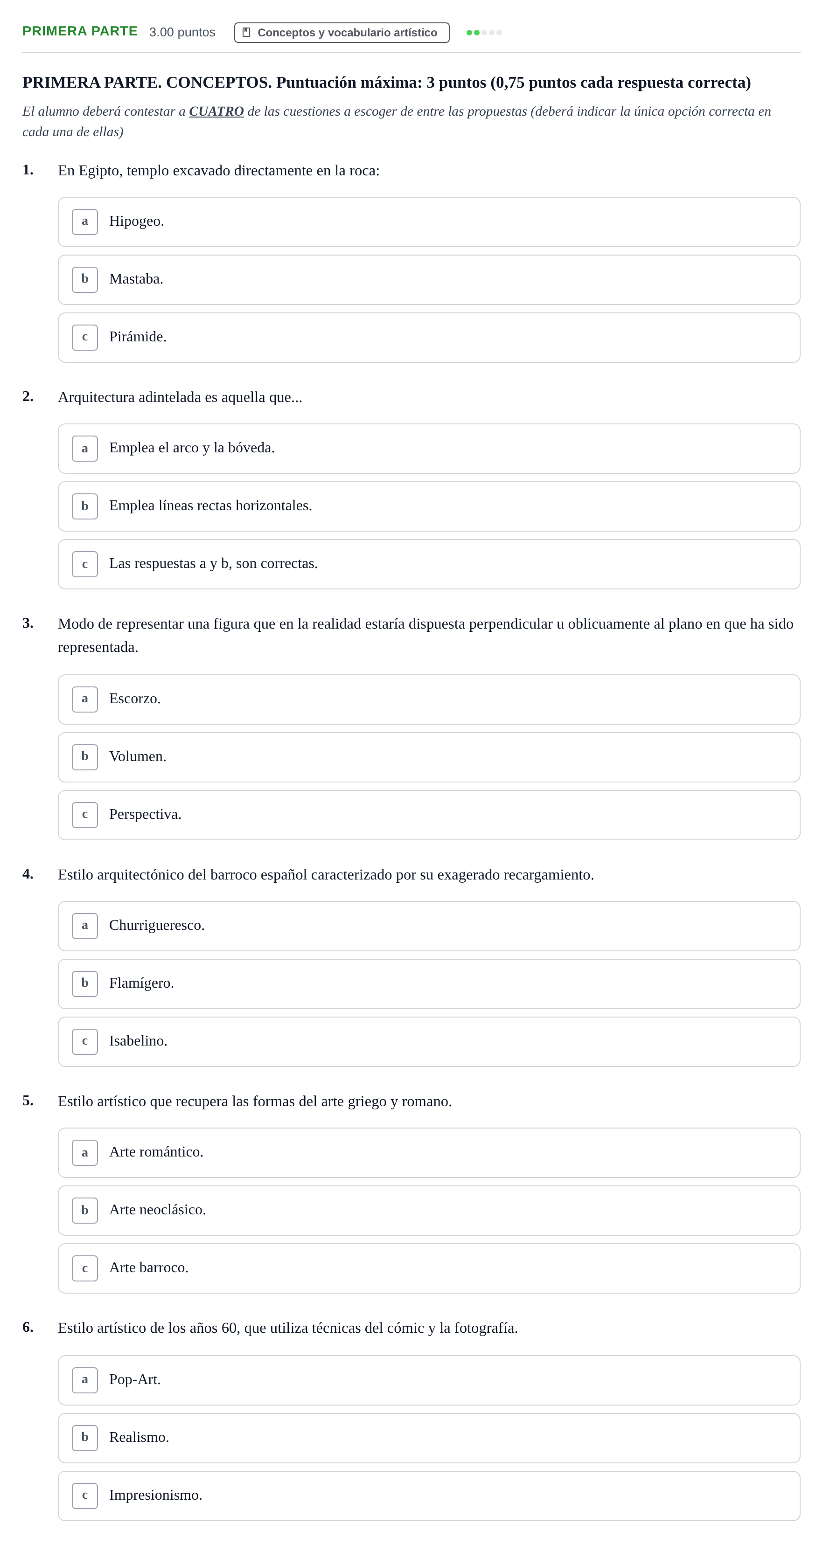This screenshot has width=823, height=1551.
Task: Open the Conceptos y vocabulario artístico tag
Action: point(342,33)
